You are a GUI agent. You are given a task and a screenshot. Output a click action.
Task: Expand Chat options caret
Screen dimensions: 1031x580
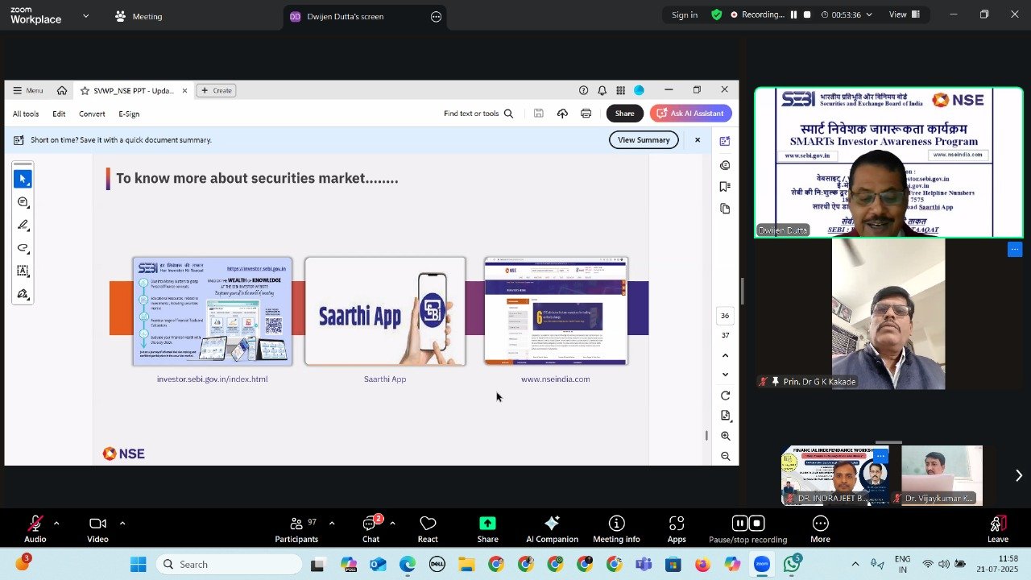pyautogui.click(x=392, y=524)
